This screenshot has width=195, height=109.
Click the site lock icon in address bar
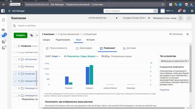point(23,5)
